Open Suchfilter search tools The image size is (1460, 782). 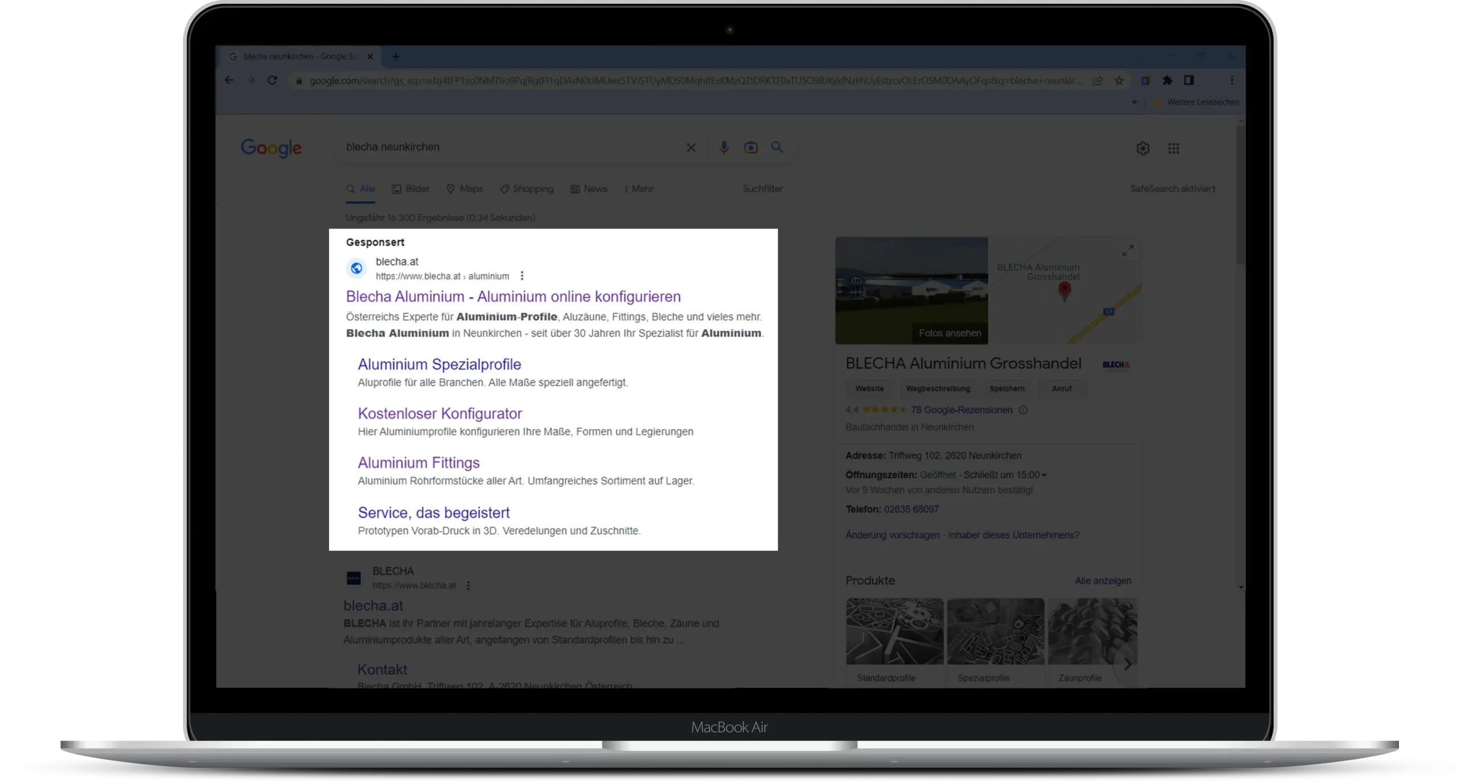click(x=763, y=189)
